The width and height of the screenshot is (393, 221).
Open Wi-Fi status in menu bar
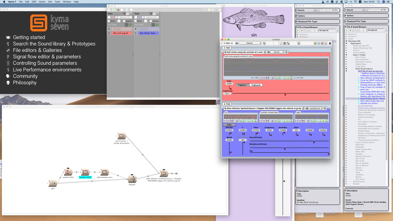[355, 2]
